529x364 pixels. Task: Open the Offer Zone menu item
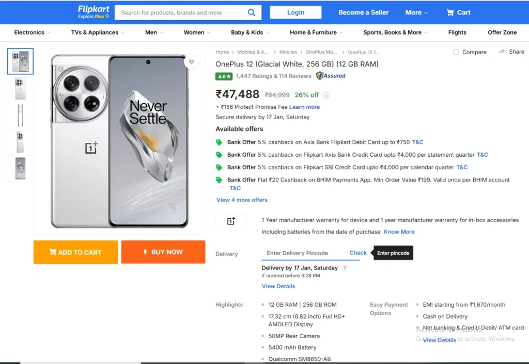pos(502,32)
